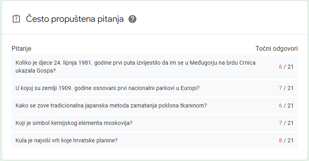The width and height of the screenshot is (309, 161).
Task: Select the Međugorje children question row
Action: 135,67
